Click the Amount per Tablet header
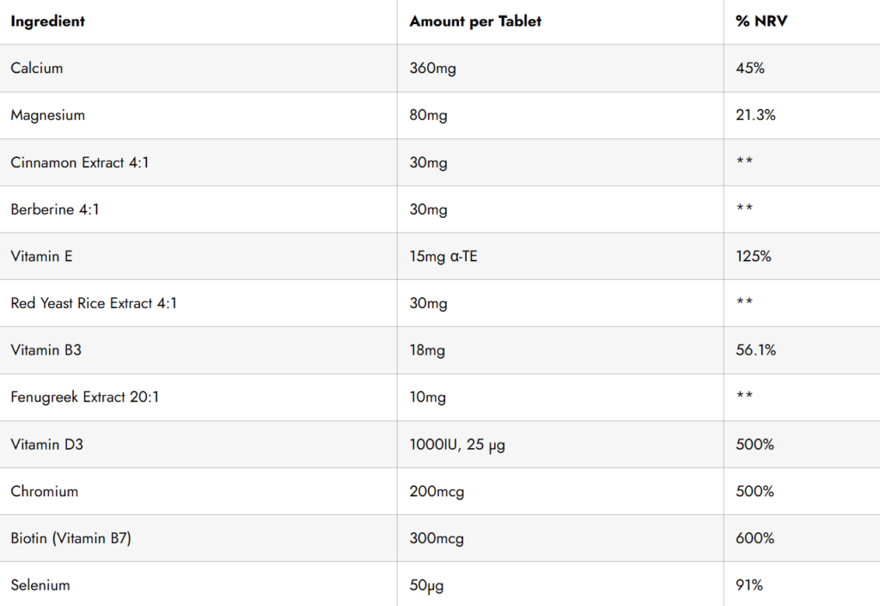The image size is (880, 606). pyautogui.click(x=475, y=21)
